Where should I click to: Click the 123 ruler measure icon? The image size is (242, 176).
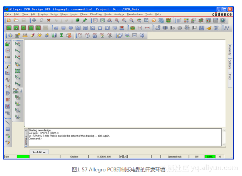pos(25,35)
